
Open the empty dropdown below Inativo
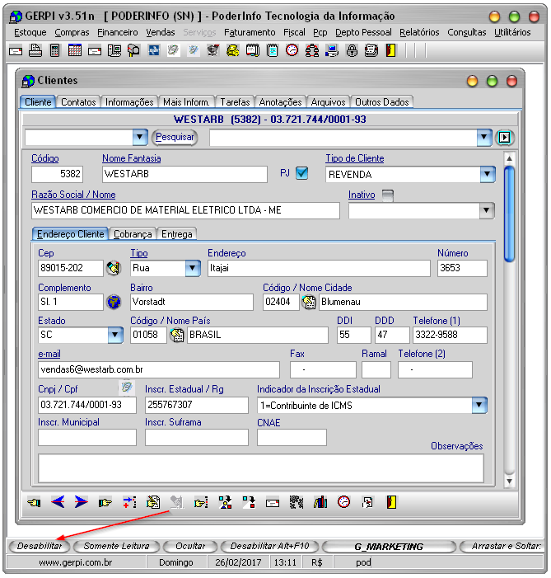[487, 210]
